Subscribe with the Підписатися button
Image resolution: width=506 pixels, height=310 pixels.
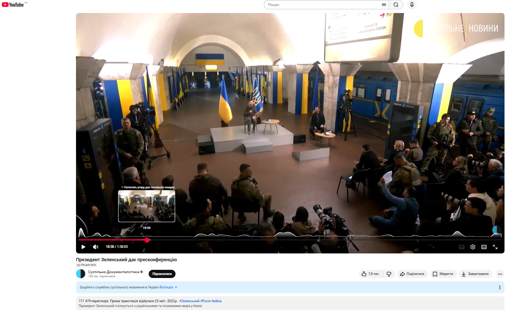click(162, 274)
